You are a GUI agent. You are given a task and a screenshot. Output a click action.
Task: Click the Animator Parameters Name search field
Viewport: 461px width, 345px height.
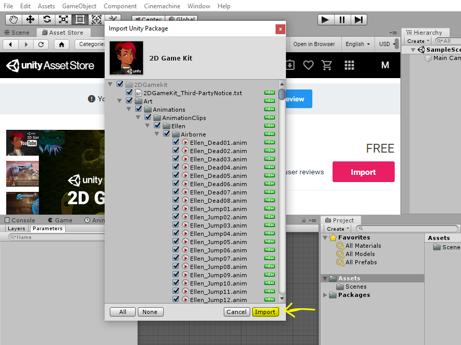56,237
